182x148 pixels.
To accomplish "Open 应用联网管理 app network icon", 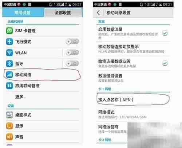I will (9, 86).
